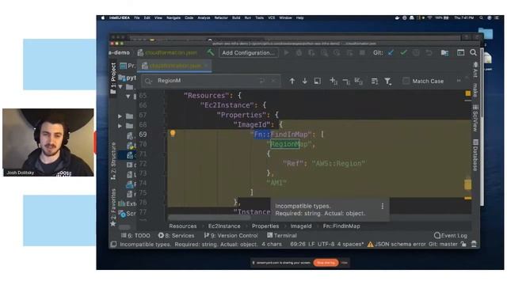The image size is (507, 285).
Task: Click yellow warning marker in editor error stripe
Action: pyautogui.click(x=467, y=184)
